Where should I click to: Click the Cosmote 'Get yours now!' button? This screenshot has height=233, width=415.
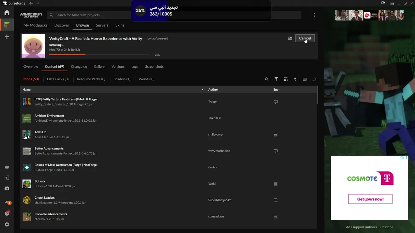point(370,199)
